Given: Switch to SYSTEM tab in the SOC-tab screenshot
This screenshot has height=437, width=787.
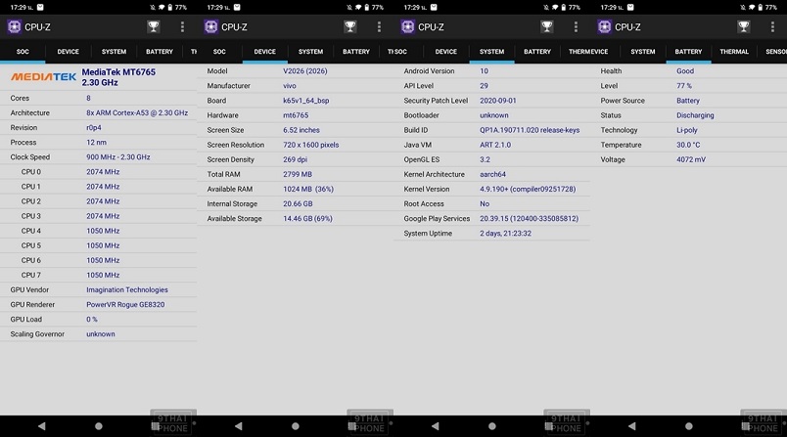Looking at the screenshot, I should pyautogui.click(x=114, y=51).
